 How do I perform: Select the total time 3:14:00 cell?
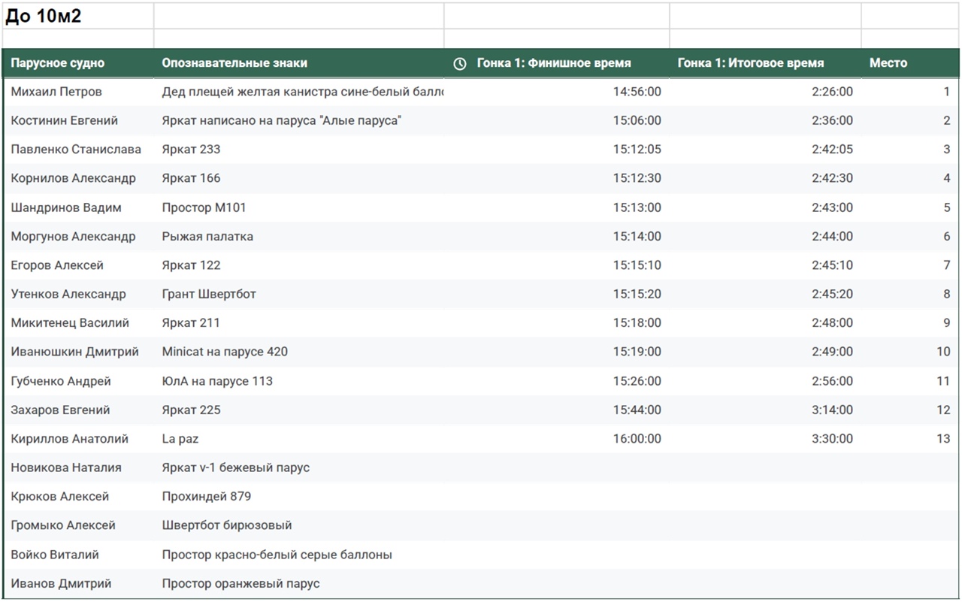point(832,410)
